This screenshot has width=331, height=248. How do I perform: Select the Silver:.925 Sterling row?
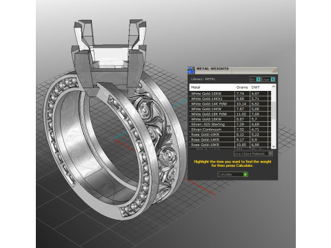tap(230, 124)
